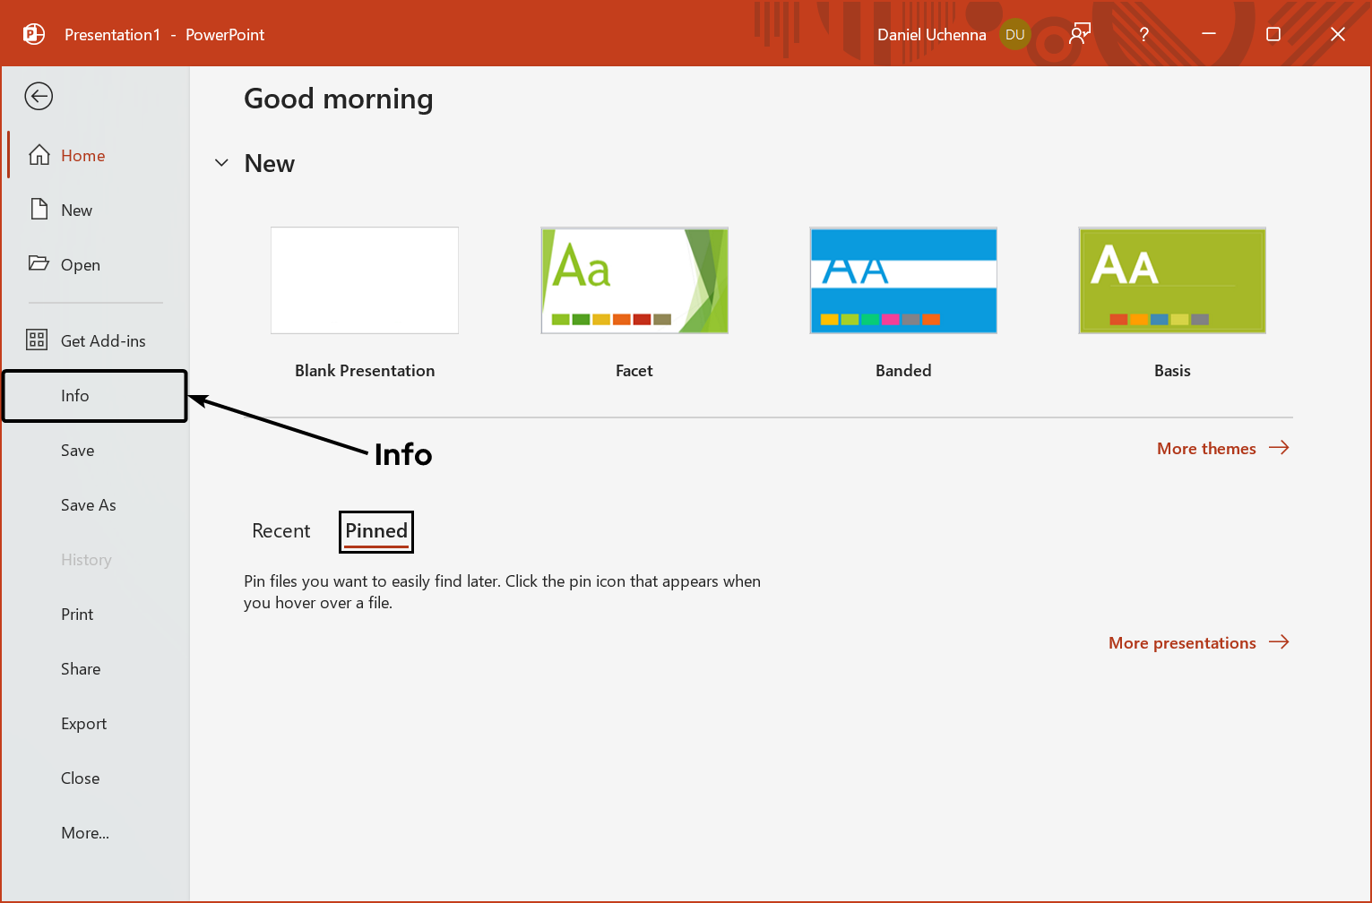
Task: Switch to the Recent tab
Action: [x=280, y=530]
